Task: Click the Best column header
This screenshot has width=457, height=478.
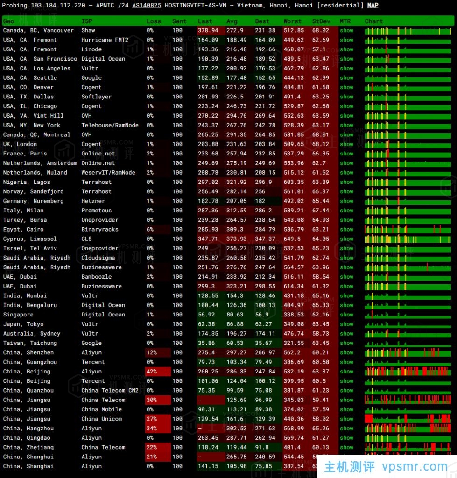Action: (262, 21)
